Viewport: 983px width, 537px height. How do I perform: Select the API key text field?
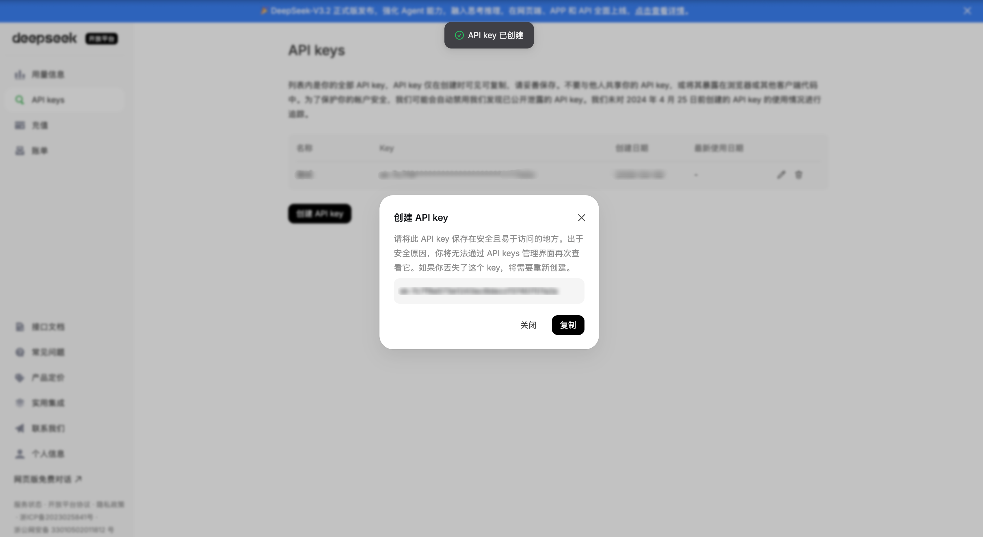pos(489,291)
